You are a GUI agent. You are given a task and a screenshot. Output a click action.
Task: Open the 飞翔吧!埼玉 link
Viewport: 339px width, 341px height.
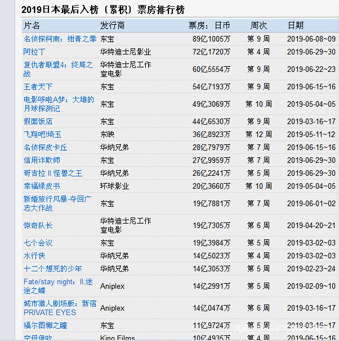pyautogui.click(x=42, y=134)
